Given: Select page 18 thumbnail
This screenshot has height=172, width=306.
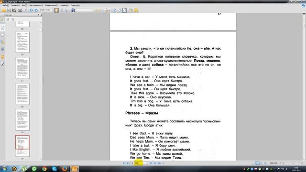Looking at the screenshot, I should (22, 94).
